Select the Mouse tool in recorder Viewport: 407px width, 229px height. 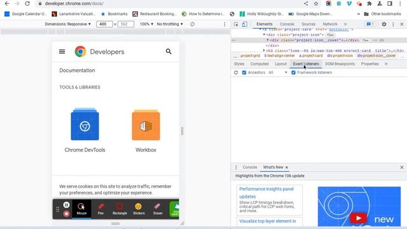(x=81, y=209)
